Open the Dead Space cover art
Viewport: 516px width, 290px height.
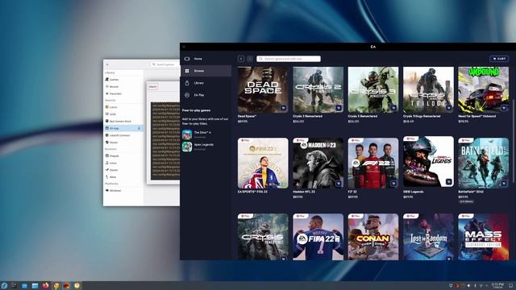pyautogui.click(x=263, y=89)
